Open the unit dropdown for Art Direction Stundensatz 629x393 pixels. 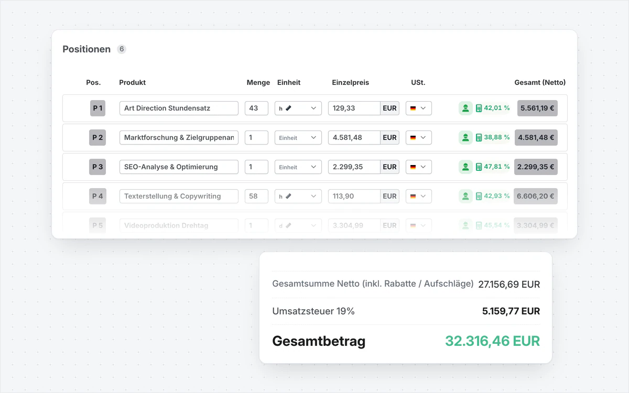coord(298,108)
